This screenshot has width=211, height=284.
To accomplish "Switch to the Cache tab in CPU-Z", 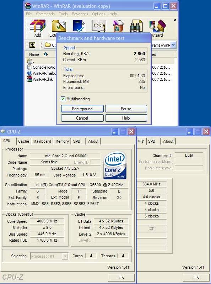I will click(x=24, y=141).
